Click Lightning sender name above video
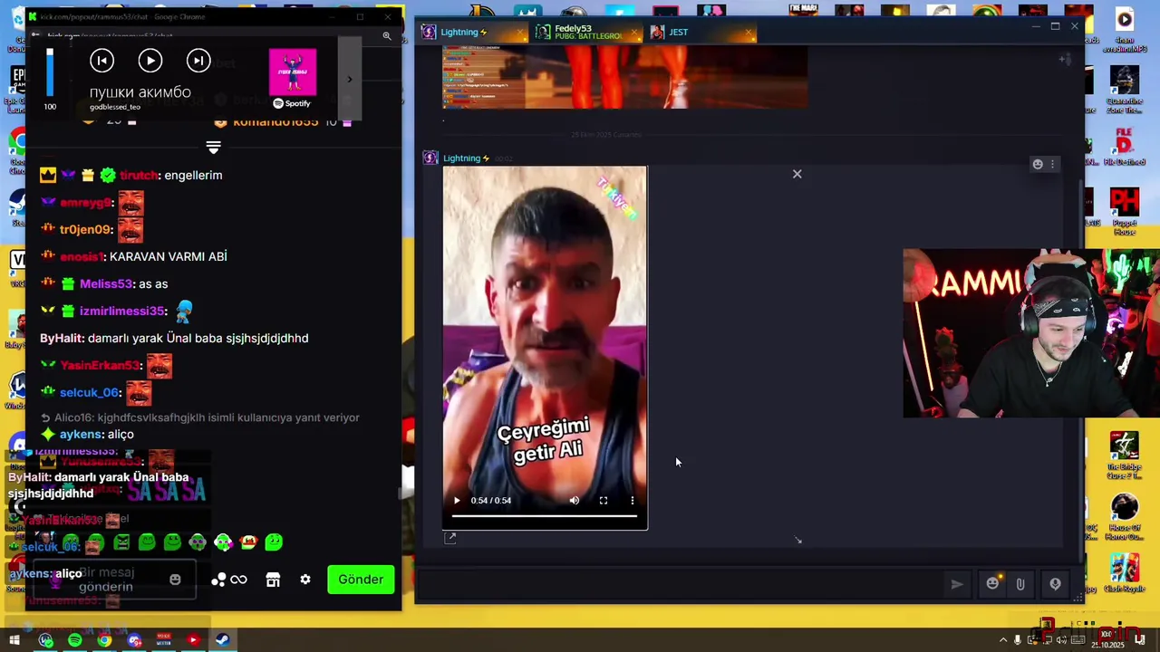This screenshot has height=652, width=1160. click(461, 158)
